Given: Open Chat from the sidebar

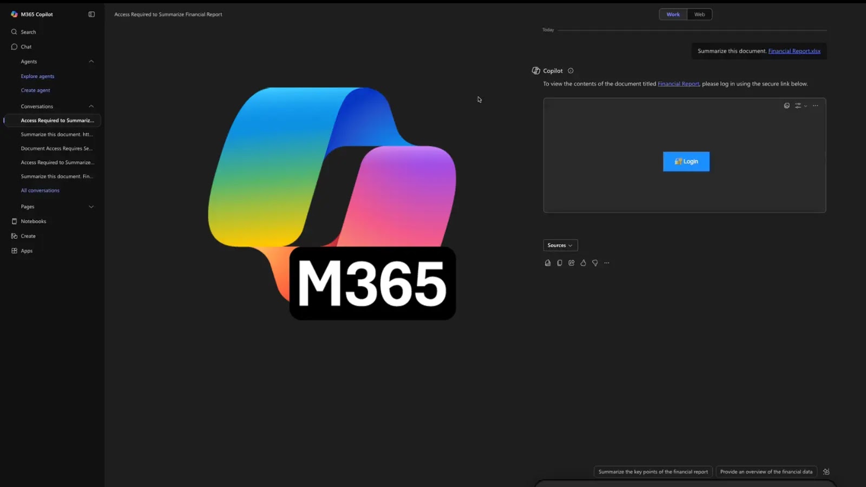Looking at the screenshot, I should click(x=25, y=47).
